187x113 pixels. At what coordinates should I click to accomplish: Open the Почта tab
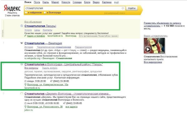coord(37,2)
